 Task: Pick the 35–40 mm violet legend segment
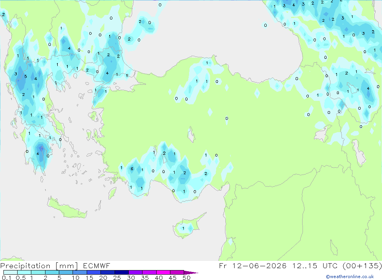point(149,272)
